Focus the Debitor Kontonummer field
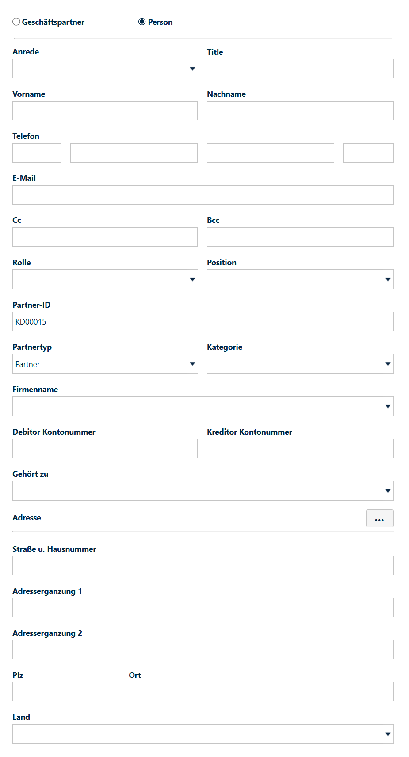 (x=105, y=448)
